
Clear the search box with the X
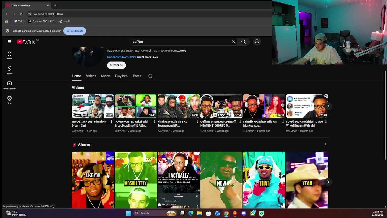(x=234, y=42)
